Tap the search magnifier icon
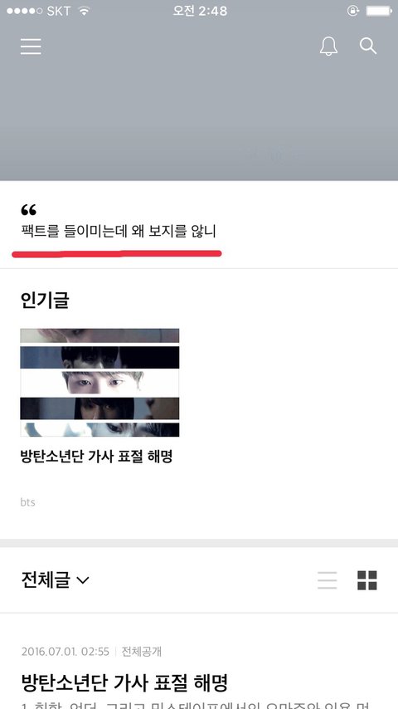 (x=368, y=46)
